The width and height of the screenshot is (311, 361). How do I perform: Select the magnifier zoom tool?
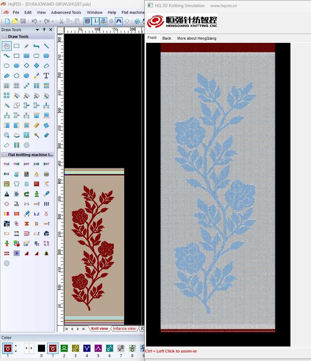[x=6, y=135]
